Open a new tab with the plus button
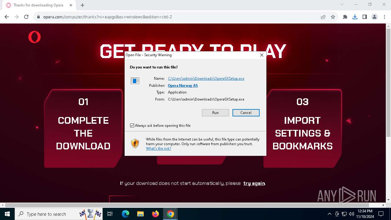391x220 pixels. [x=82, y=5]
